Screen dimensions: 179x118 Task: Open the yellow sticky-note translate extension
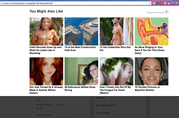[154, 3]
